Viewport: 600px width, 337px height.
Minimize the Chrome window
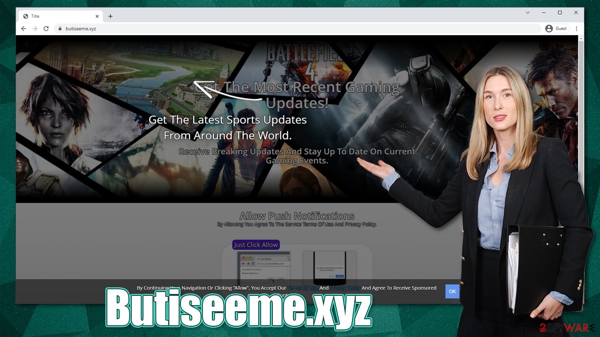544,13
